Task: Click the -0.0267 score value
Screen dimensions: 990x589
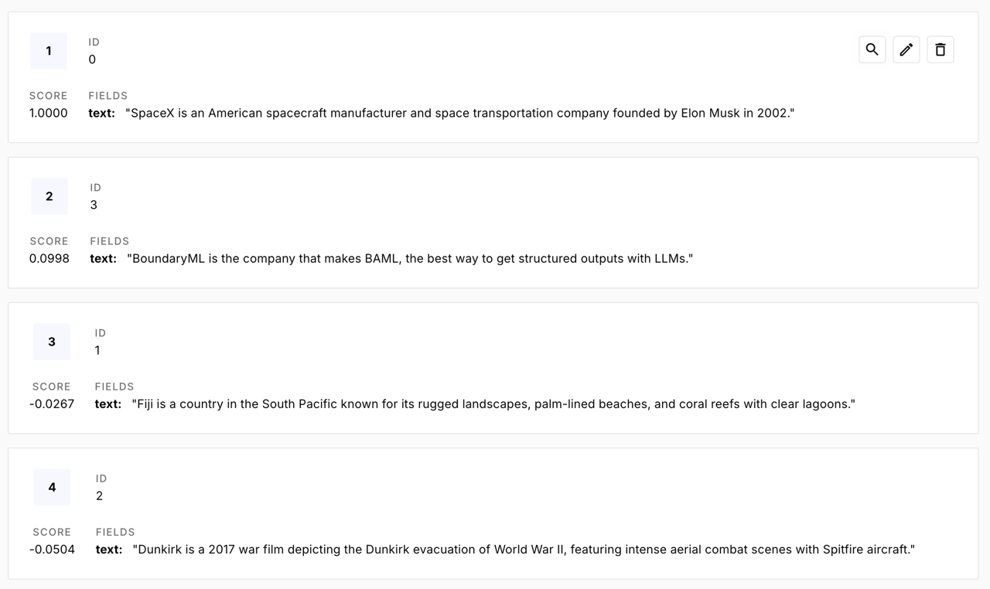Action: 52,403
